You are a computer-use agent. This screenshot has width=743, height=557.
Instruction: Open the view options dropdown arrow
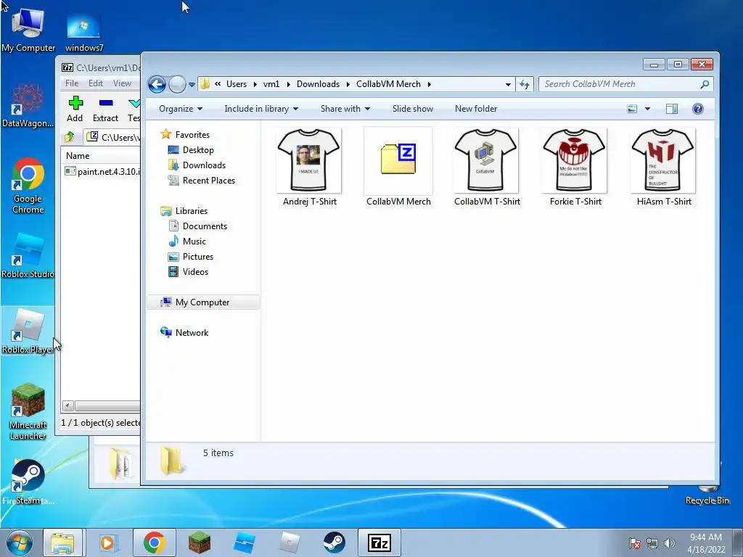tap(647, 109)
